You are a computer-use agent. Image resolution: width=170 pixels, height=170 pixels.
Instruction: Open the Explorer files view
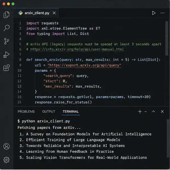coord(7,14)
